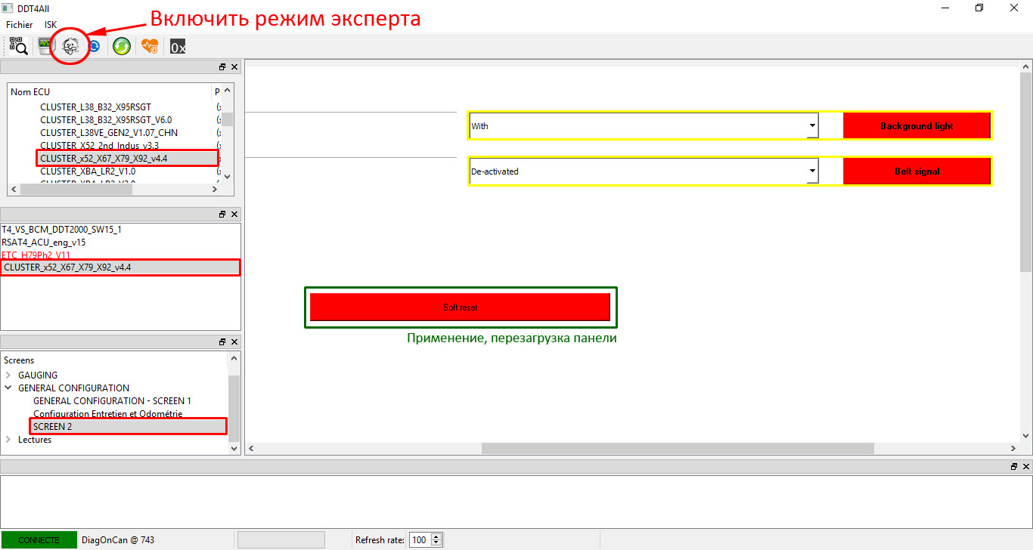This screenshot has width=1033, height=550.
Task: Select CLUSTER_XBA_LR2_V1.0 in ECU list
Action: coord(88,171)
